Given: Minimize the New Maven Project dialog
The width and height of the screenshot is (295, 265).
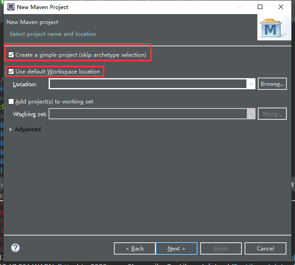Looking at the screenshot, I should [x=240, y=7].
